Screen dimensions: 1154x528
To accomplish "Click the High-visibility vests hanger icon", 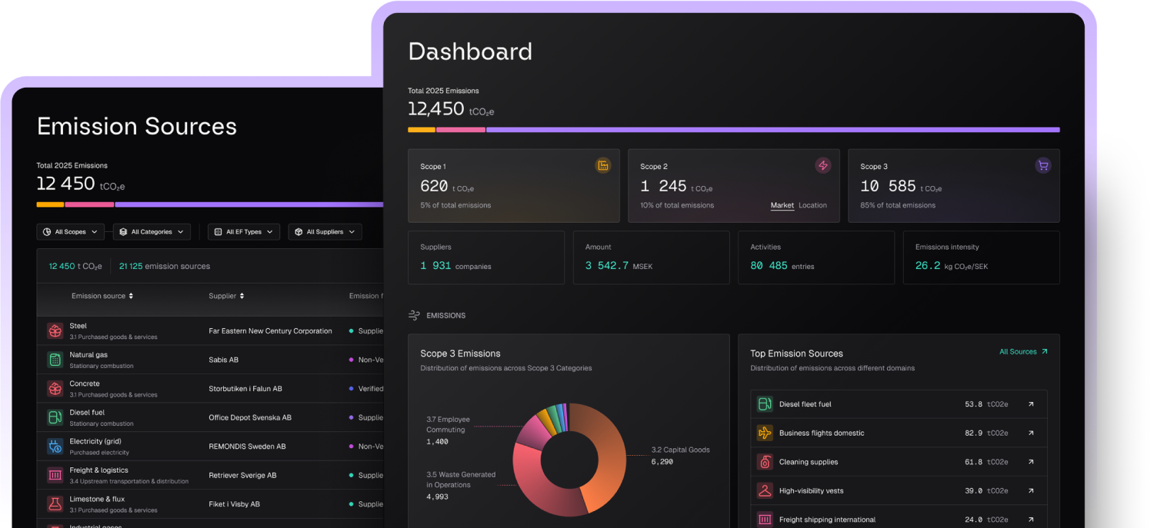I will click(765, 490).
